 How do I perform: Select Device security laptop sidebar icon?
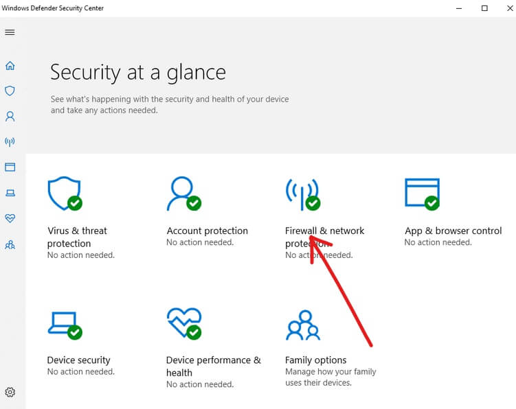(x=10, y=193)
